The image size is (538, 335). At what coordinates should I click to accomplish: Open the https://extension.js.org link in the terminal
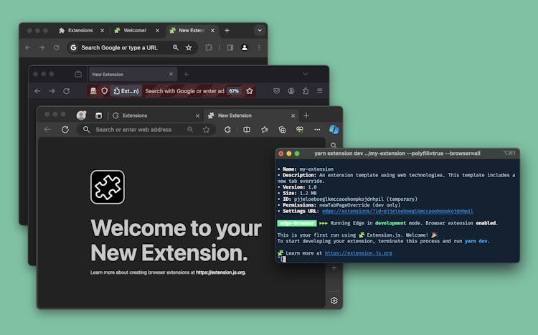pyautogui.click(x=358, y=253)
